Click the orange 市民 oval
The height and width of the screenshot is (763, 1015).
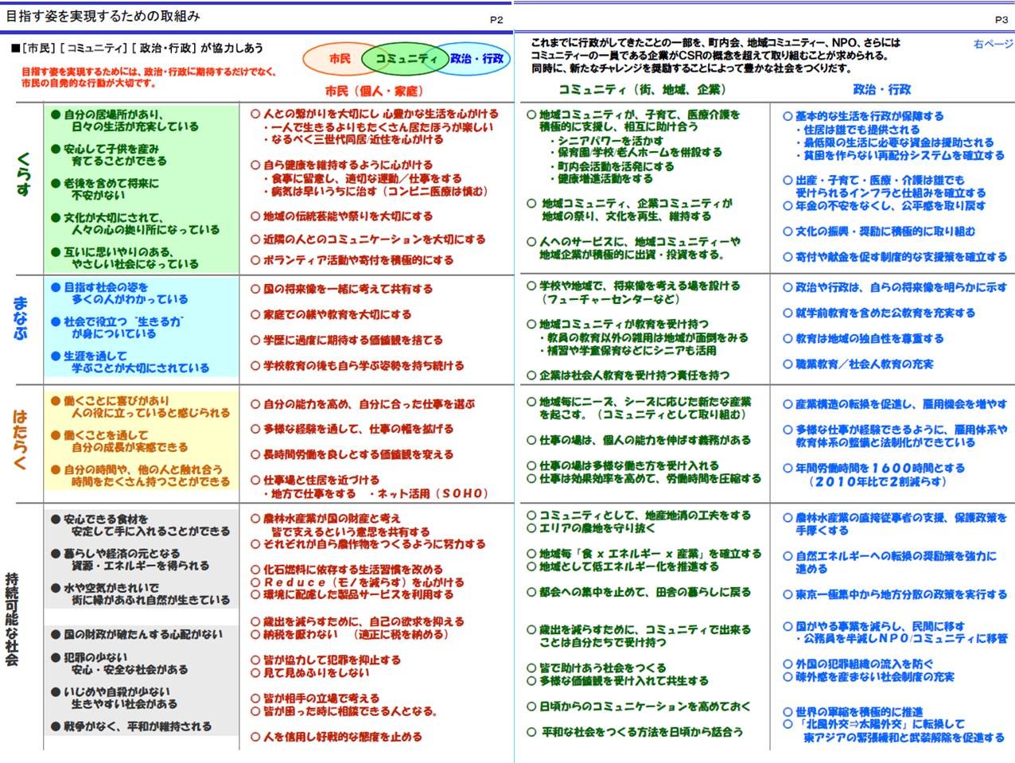coord(340,58)
